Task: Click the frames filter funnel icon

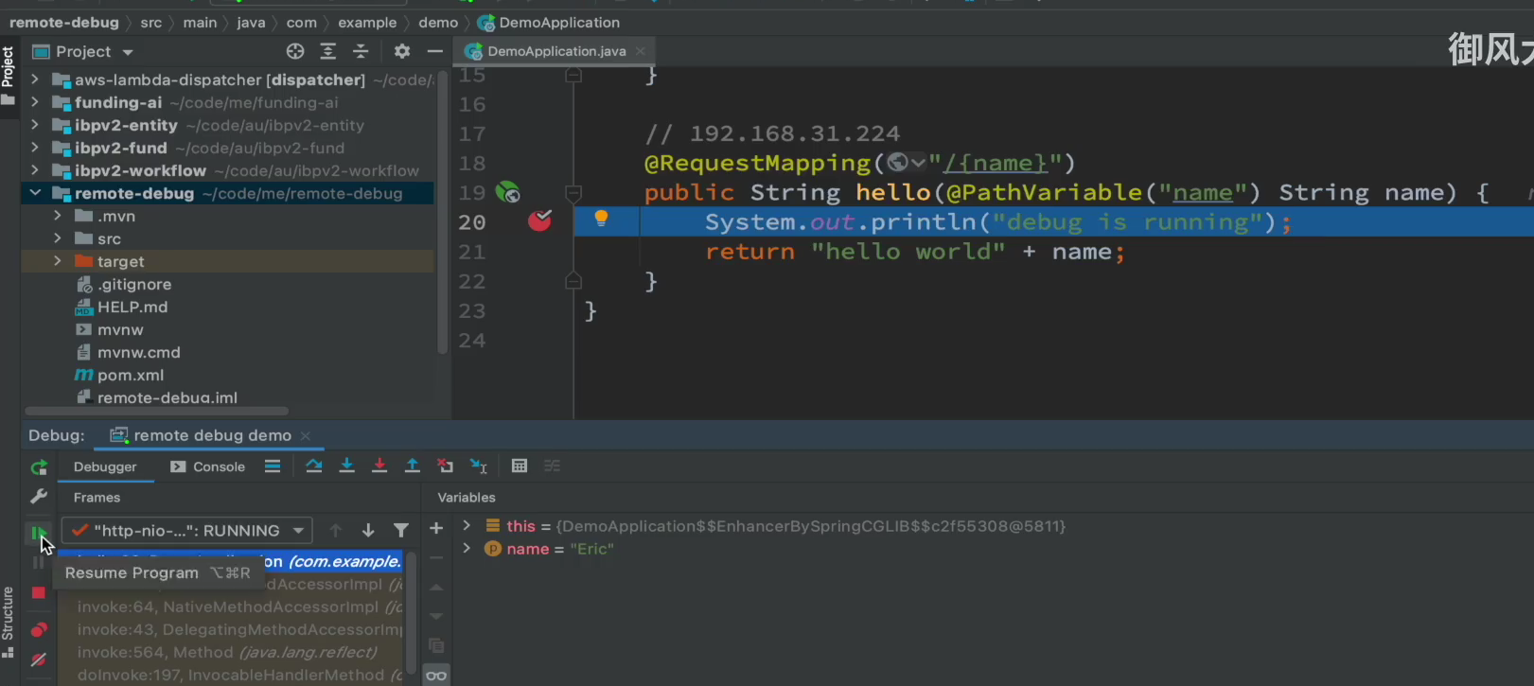Action: 401,531
